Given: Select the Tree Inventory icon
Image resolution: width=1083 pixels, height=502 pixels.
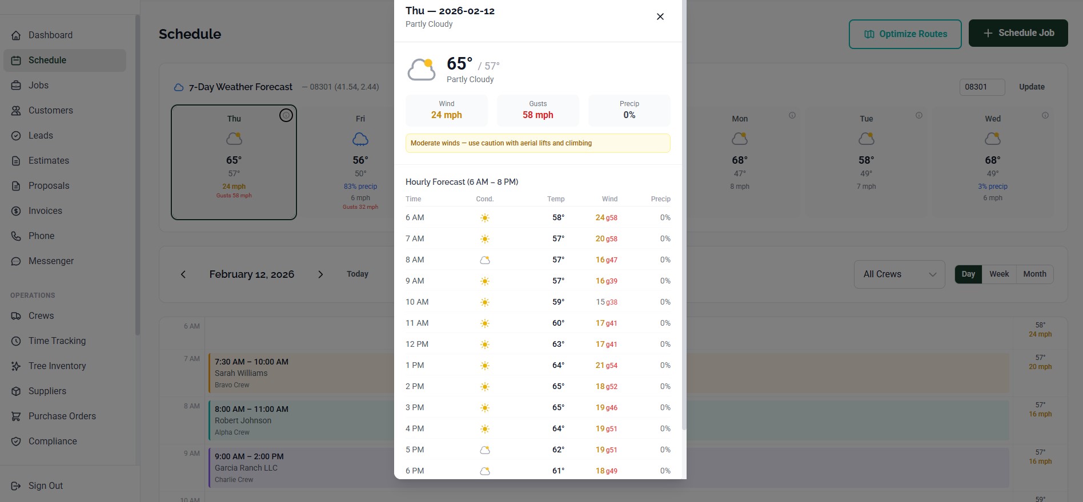Looking at the screenshot, I should click(17, 366).
